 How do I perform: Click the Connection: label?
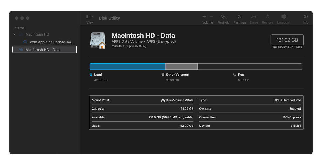[x=208, y=117]
